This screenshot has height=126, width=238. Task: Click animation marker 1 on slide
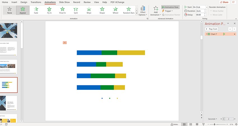click(65, 43)
